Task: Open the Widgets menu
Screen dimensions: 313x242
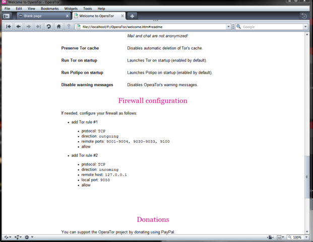Action: (x=71, y=9)
